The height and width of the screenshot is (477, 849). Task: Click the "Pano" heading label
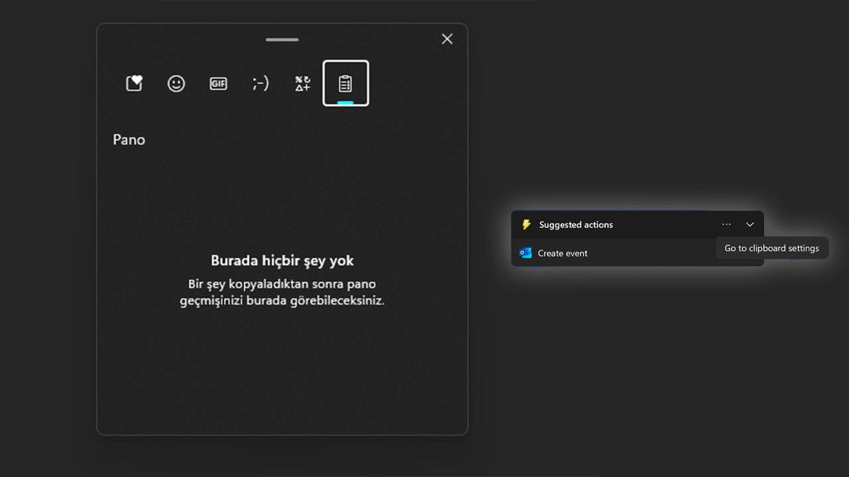click(x=129, y=139)
